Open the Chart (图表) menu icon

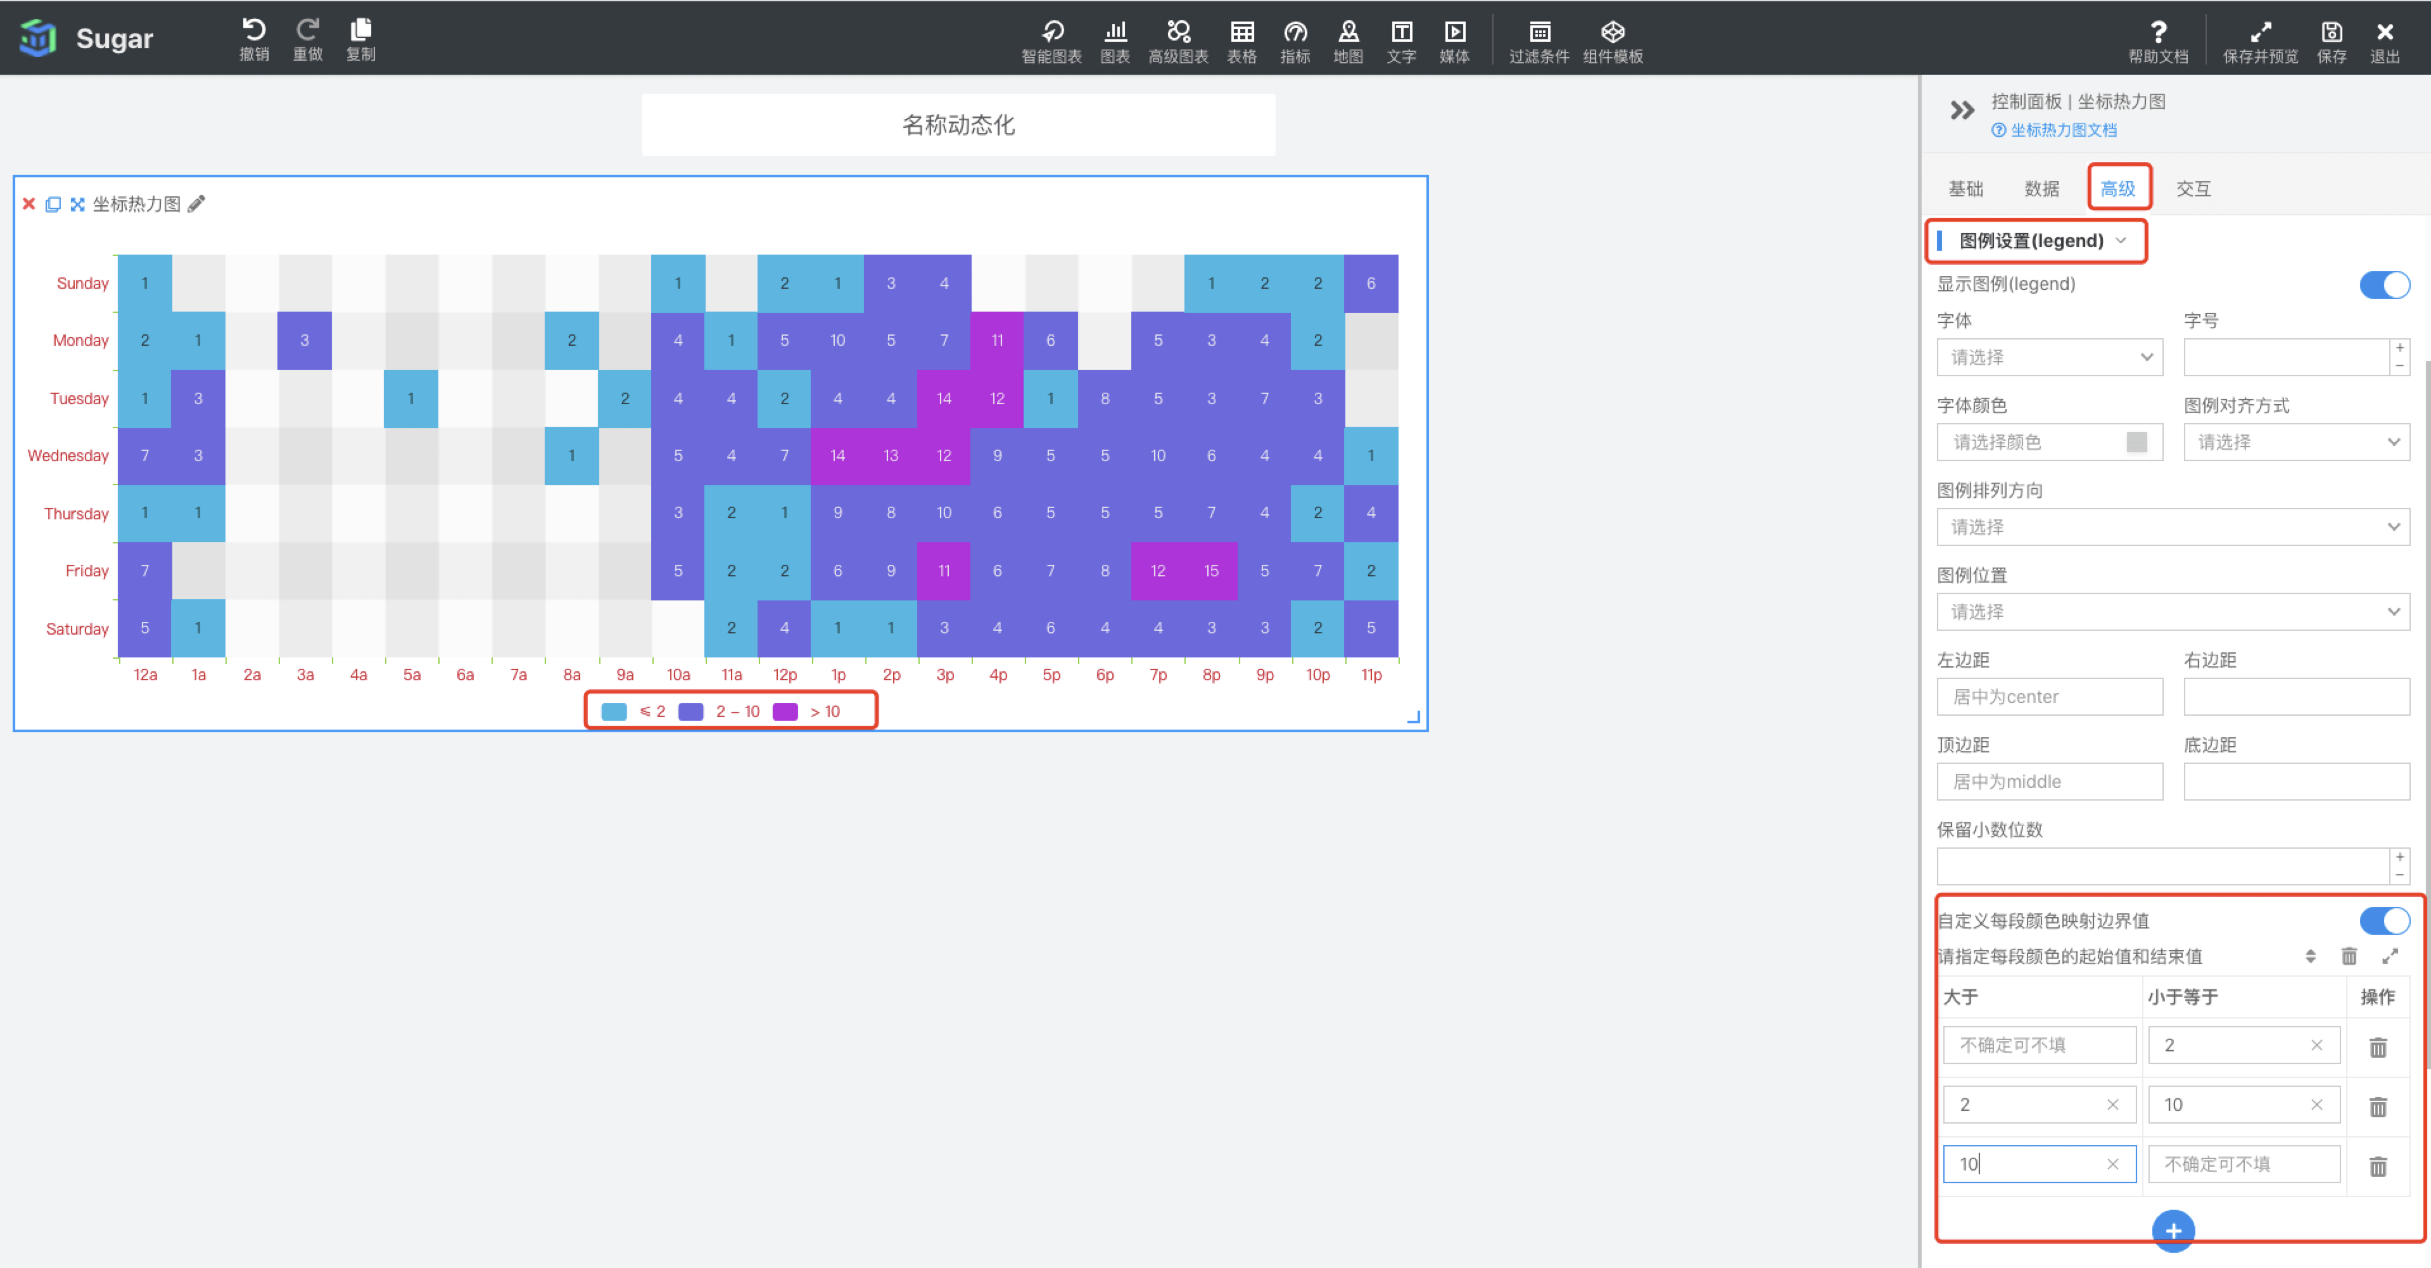1115,42
